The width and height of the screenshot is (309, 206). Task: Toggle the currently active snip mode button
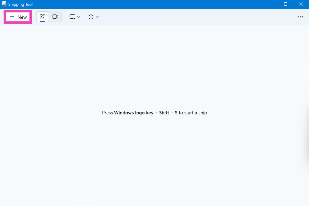(42, 16)
